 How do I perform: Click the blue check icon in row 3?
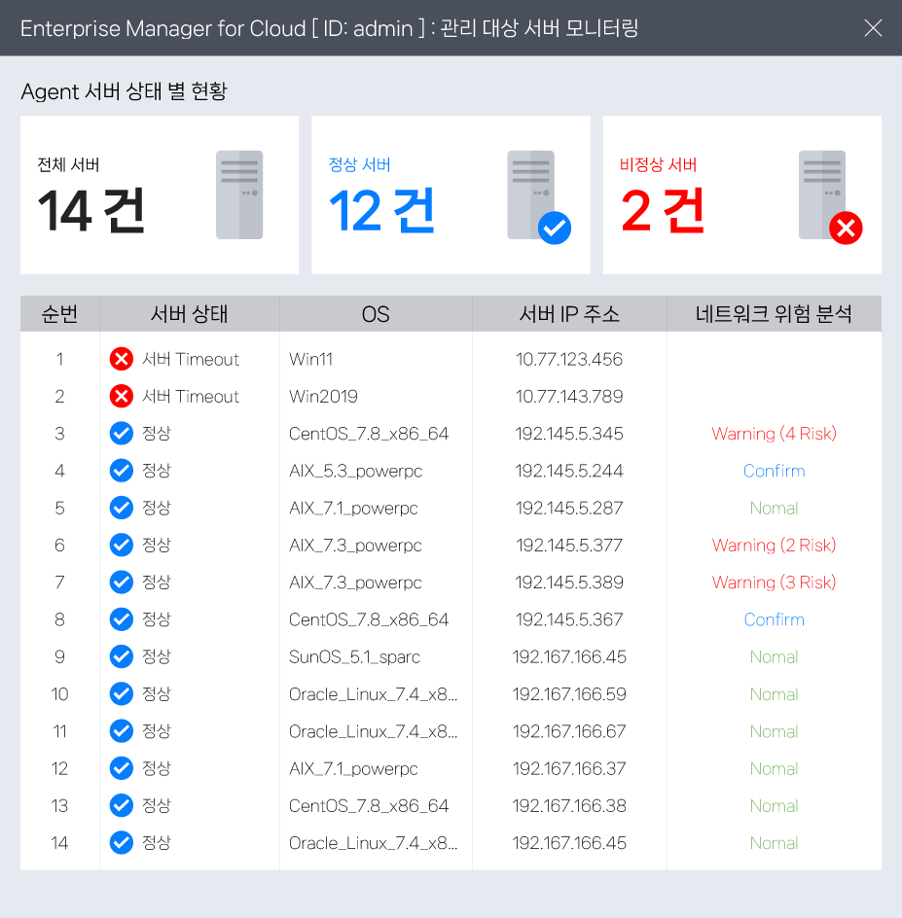[x=121, y=434]
